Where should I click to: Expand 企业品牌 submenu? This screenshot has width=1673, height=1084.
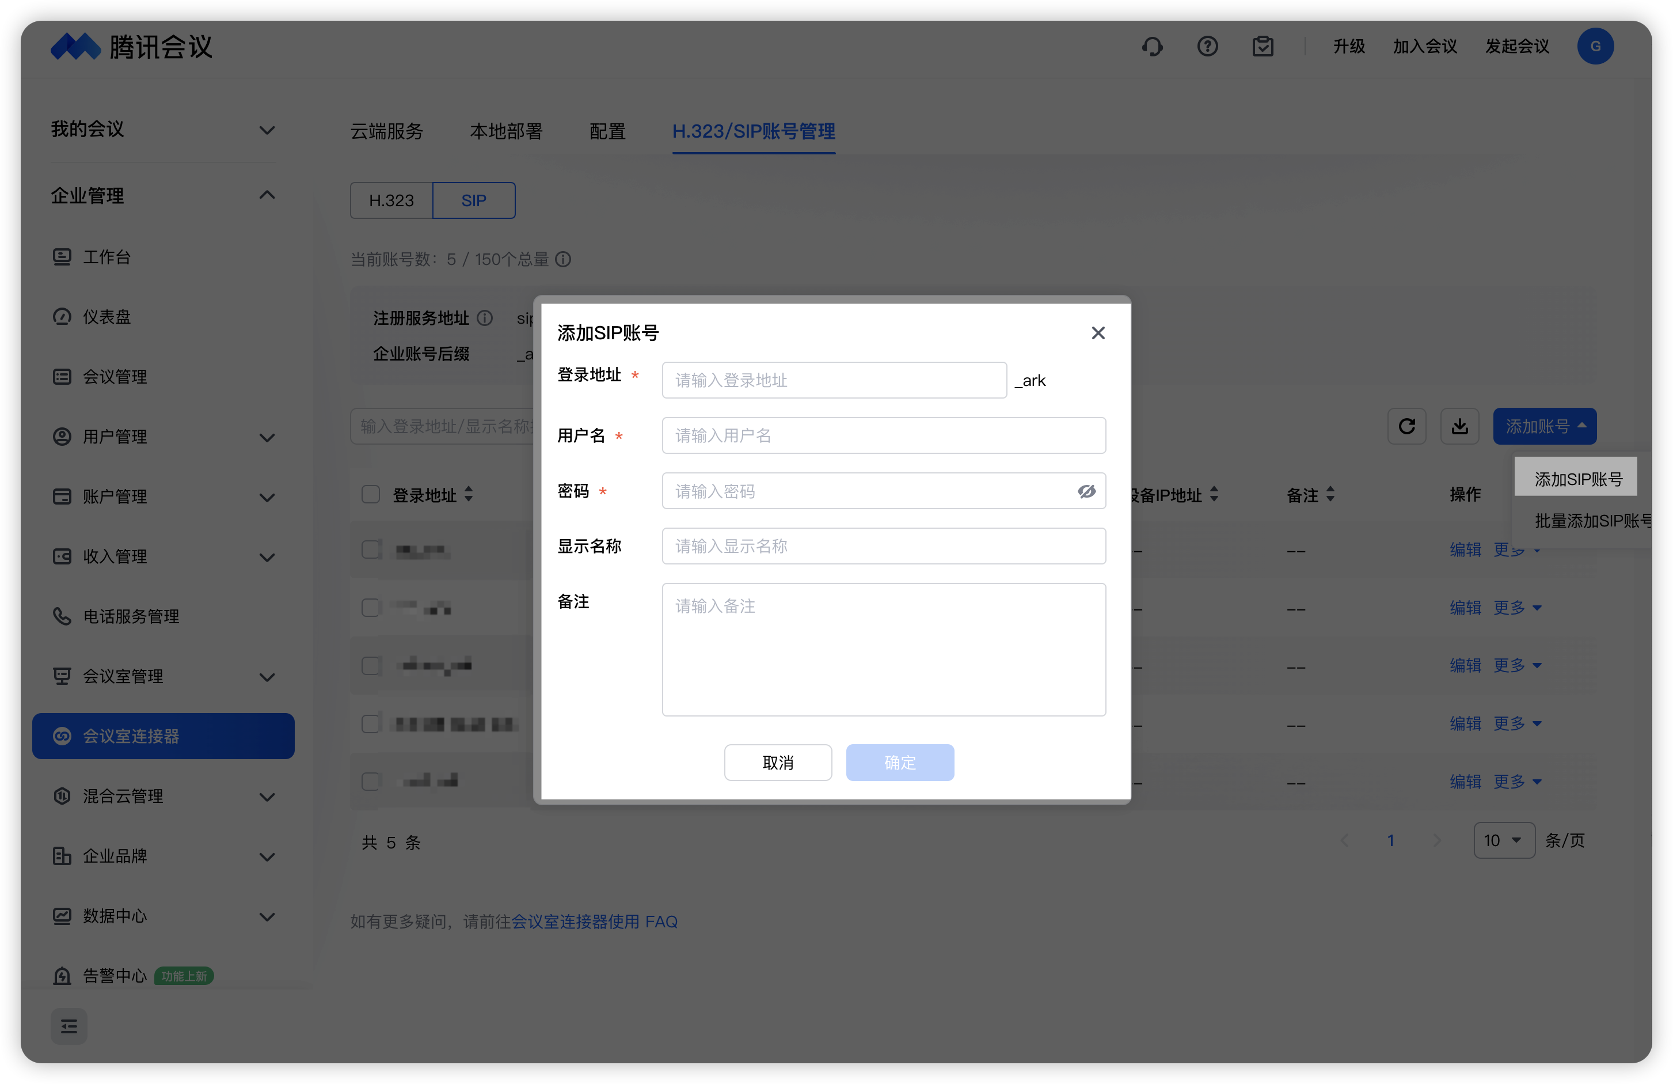(267, 856)
